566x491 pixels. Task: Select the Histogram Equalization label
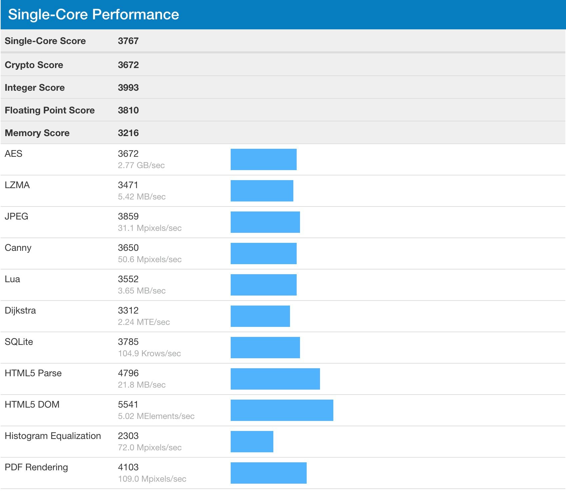53,436
